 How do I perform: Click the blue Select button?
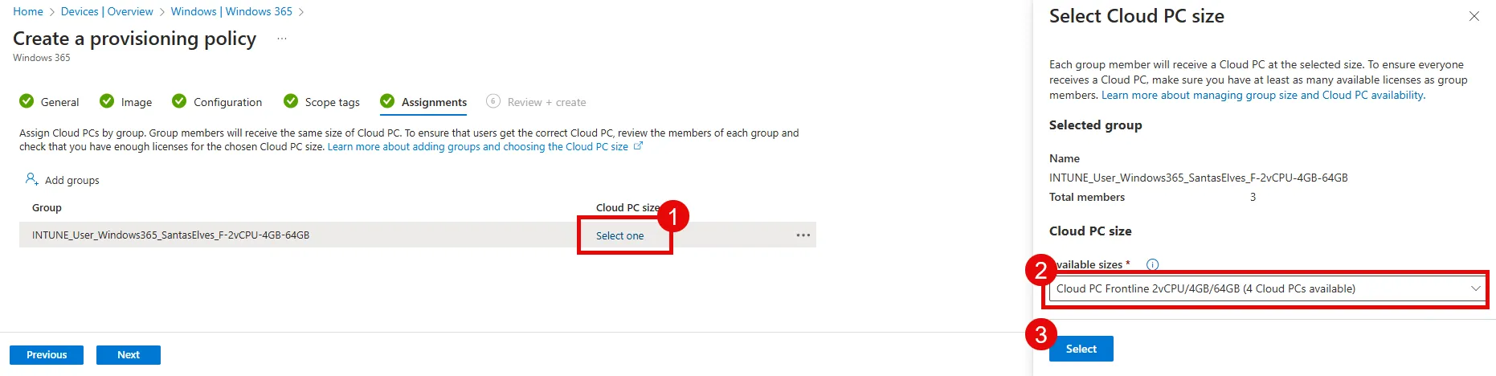1081,349
